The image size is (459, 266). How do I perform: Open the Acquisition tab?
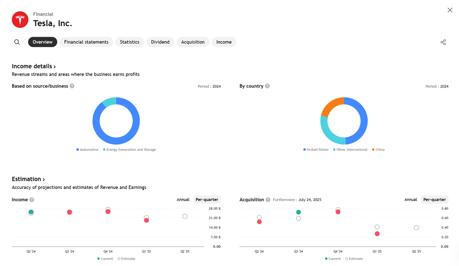click(x=193, y=42)
